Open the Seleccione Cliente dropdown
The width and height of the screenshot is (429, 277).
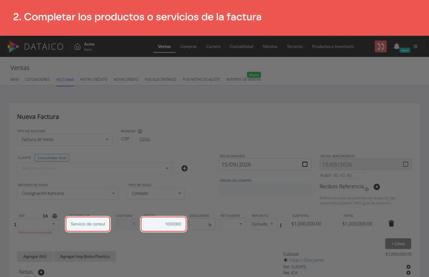click(95, 168)
